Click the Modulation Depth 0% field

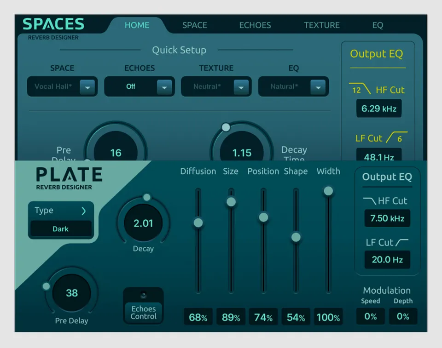[403, 316]
